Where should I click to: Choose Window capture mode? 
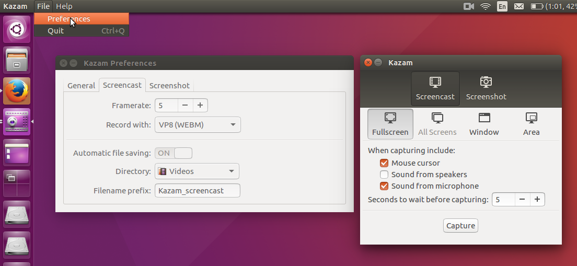pos(484,124)
